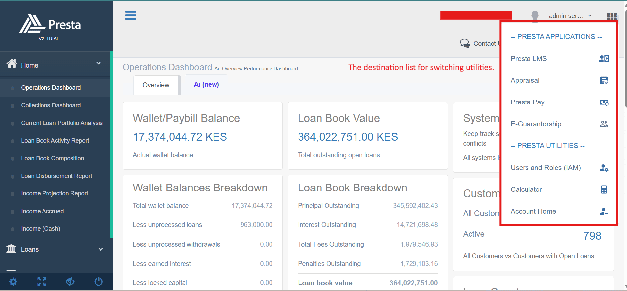Click the Presta LMS icon

pyautogui.click(x=604, y=59)
